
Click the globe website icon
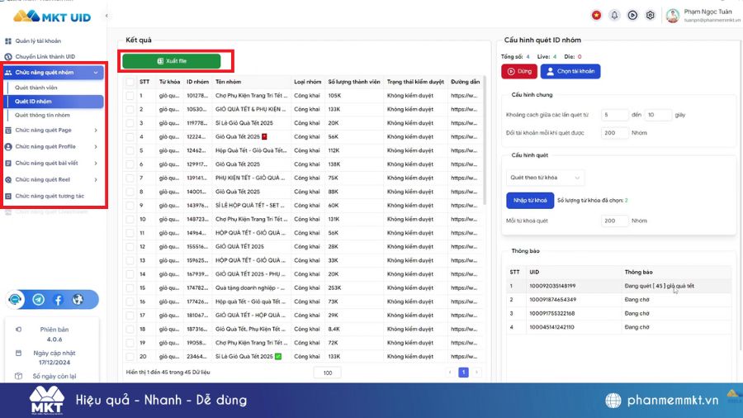pyautogui.click(x=78, y=300)
